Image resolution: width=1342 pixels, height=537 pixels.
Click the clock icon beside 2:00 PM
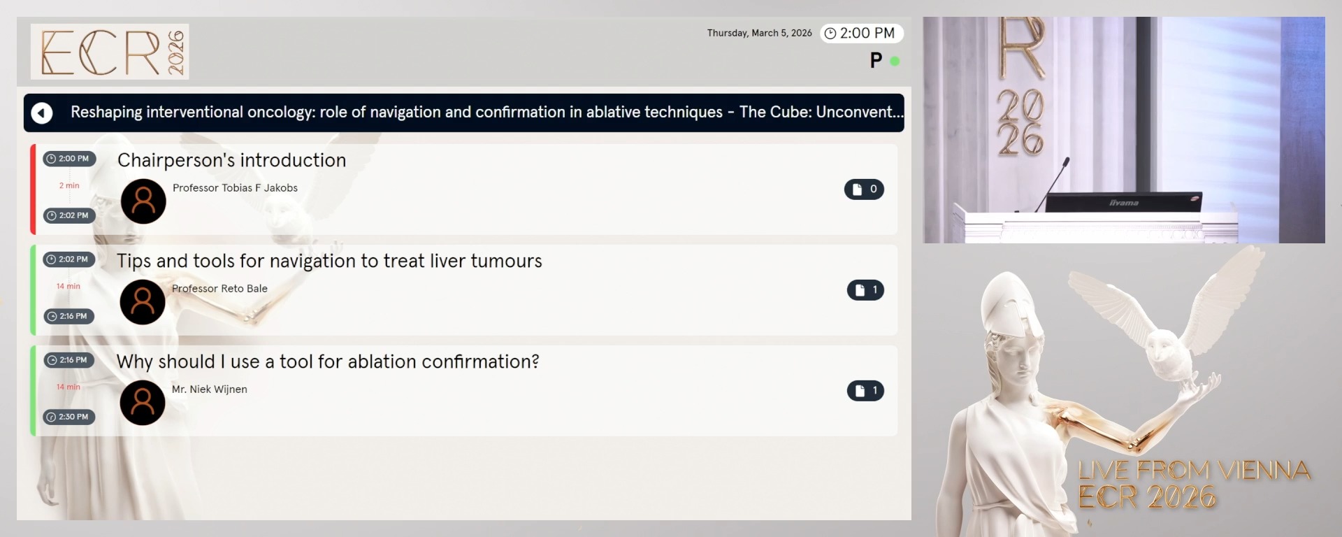[x=830, y=34]
